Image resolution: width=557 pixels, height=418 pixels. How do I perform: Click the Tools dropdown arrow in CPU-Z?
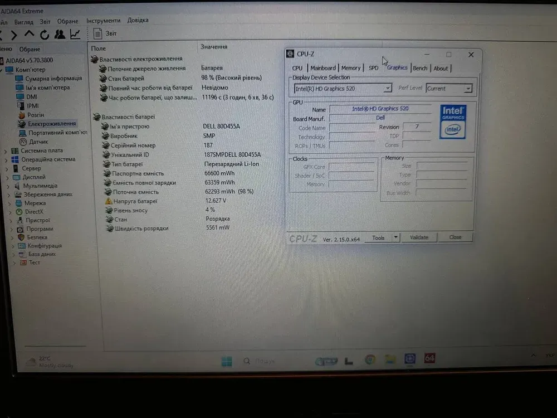click(395, 237)
